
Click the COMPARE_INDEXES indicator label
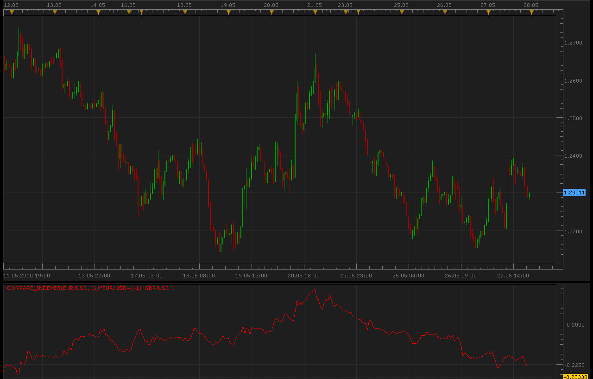pos(90,288)
